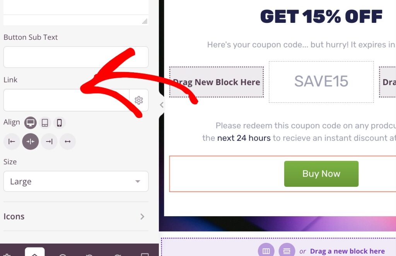Open link settings gear icon
396x256 pixels.
pyautogui.click(x=139, y=101)
